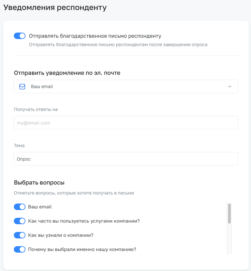Click the 'Выбрать вопросы' section heading

(39, 183)
